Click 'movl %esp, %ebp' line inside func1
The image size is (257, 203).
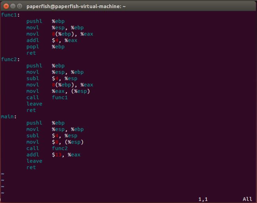coord(55,28)
